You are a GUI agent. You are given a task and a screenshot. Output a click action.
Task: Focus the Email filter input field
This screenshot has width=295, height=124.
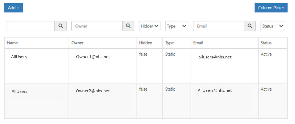click(x=219, y=26)
